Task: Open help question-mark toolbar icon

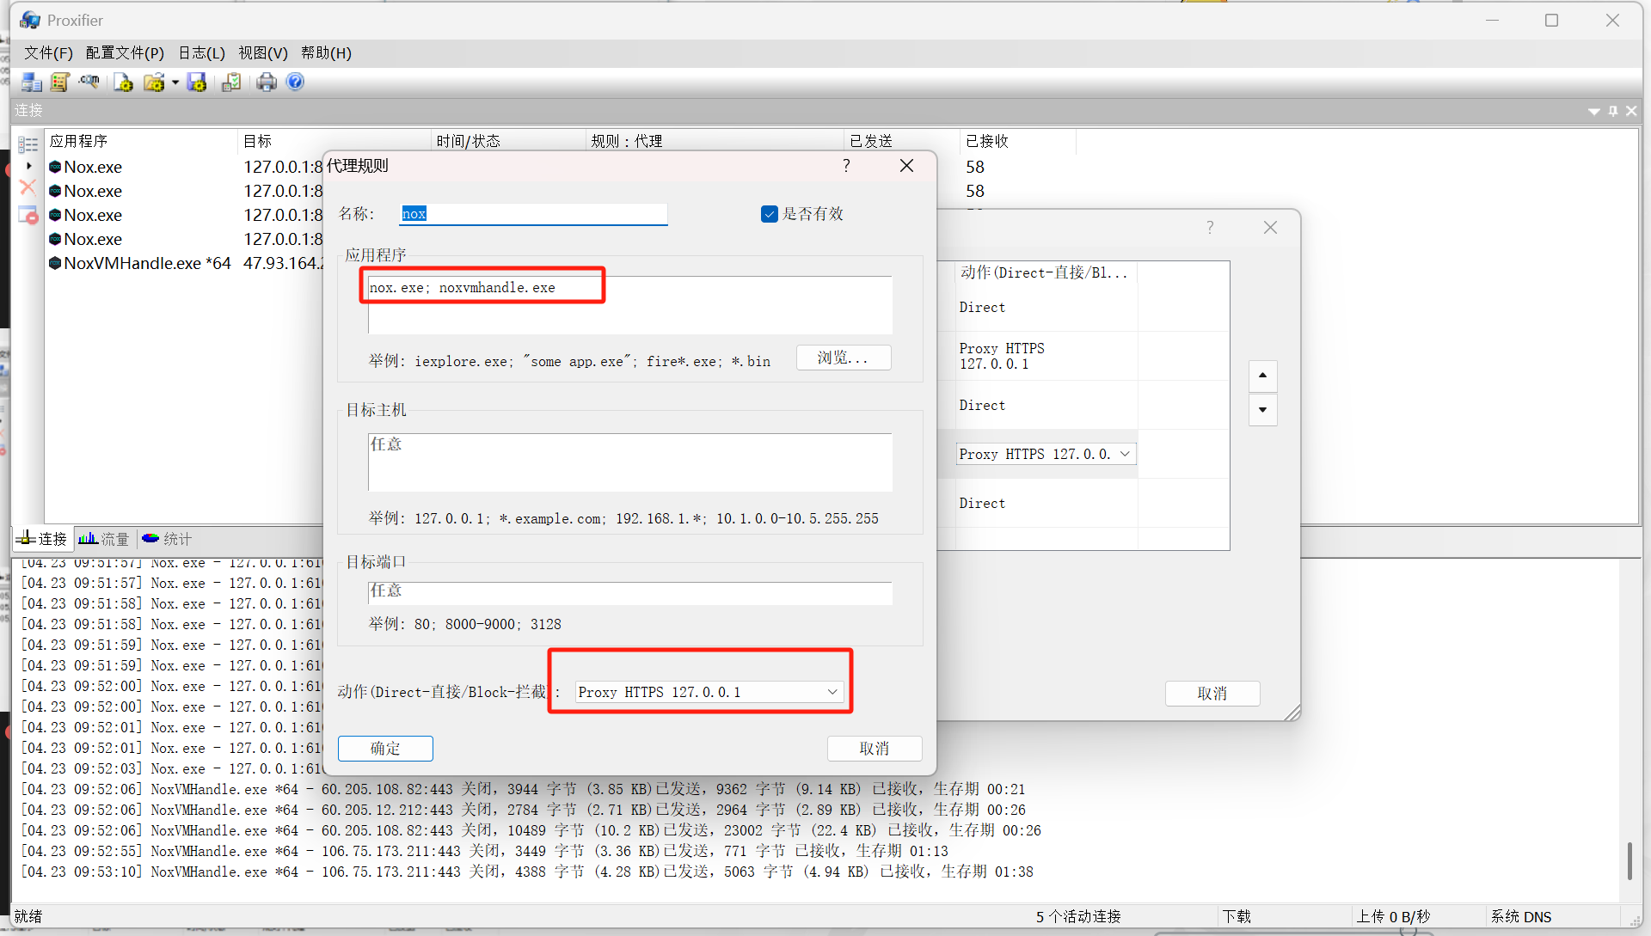Action: click(295, 82)
